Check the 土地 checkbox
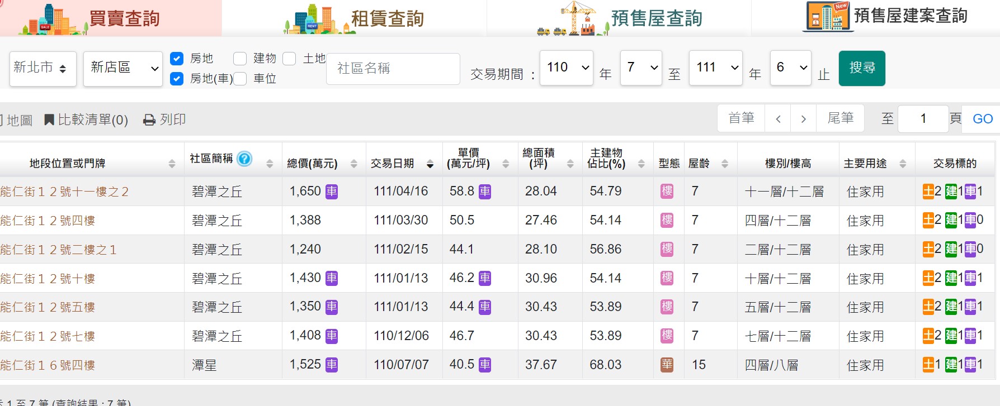This screenshot has height=406, width=1000. coord(289,59)
